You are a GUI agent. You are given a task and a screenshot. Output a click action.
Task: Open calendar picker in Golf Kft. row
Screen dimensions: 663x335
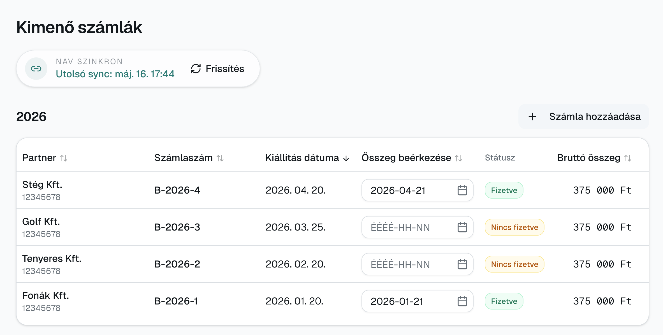point(462,227)
